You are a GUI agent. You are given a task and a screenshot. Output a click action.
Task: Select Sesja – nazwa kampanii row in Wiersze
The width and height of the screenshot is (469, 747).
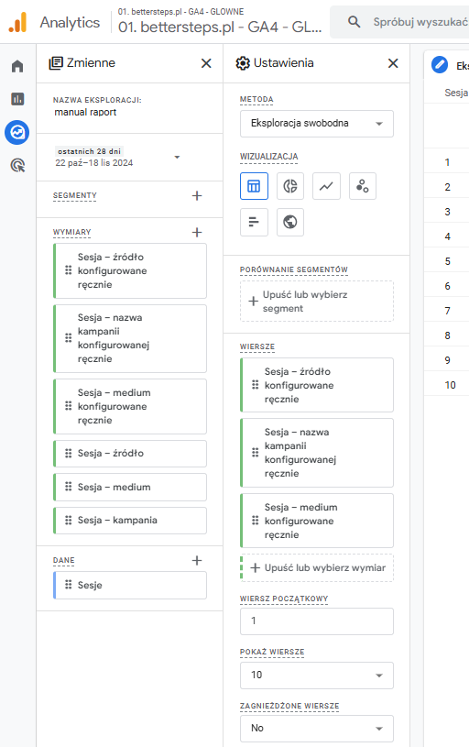click(317, 453)
